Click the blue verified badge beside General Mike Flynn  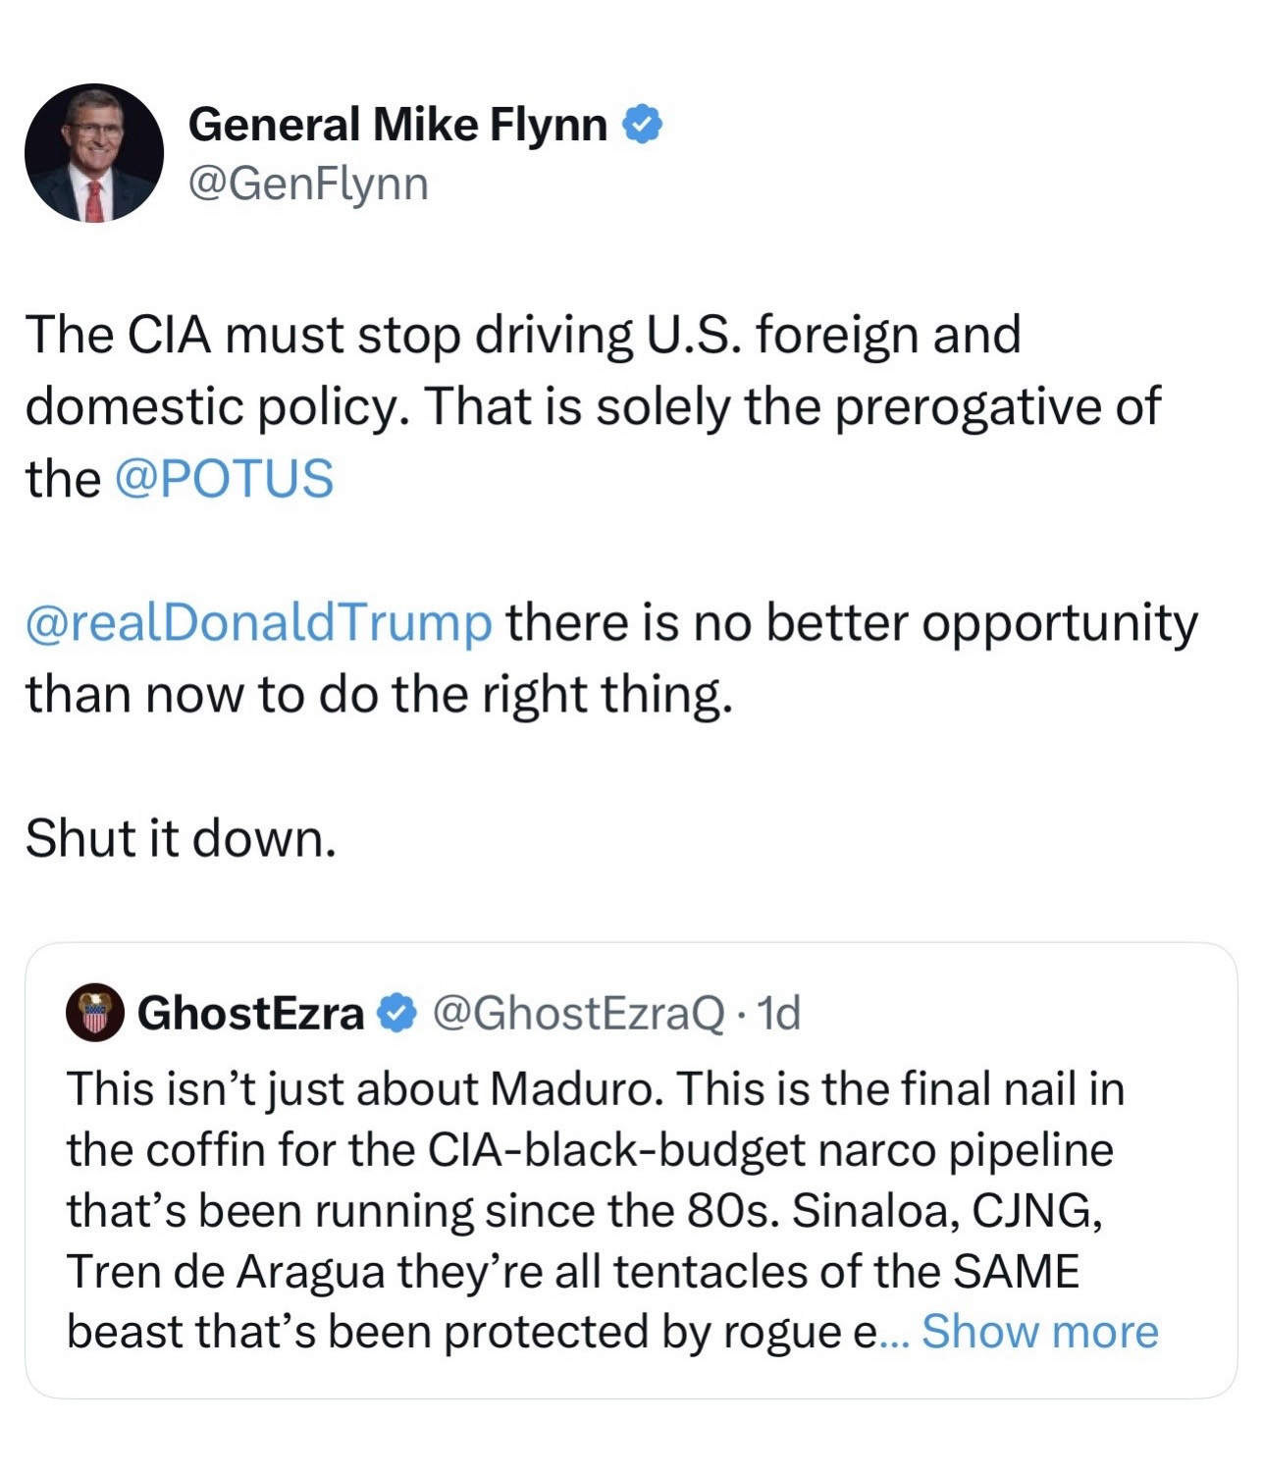pos(643,125)
